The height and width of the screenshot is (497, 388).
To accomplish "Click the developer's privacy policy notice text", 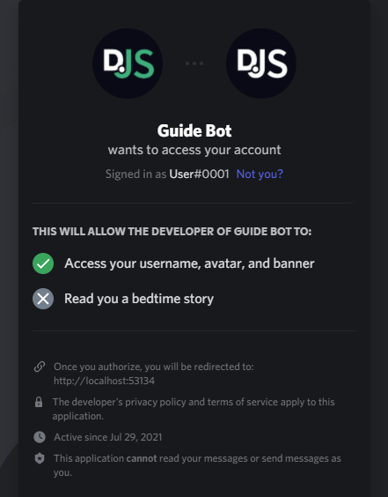I will (194, 409).
